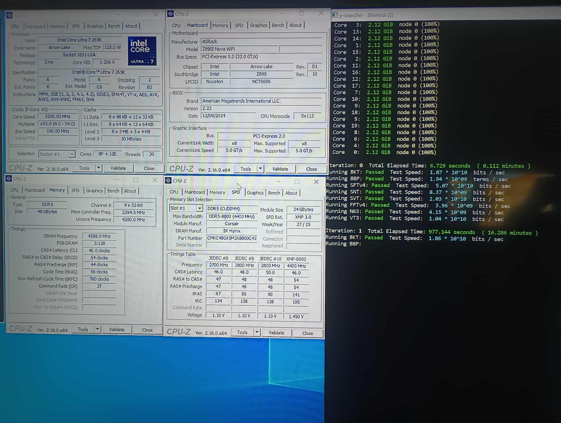The width and height of the screenshot is (561, 423).
Task: Click Close button in top-left CPU window
Action: coord(149,168)
